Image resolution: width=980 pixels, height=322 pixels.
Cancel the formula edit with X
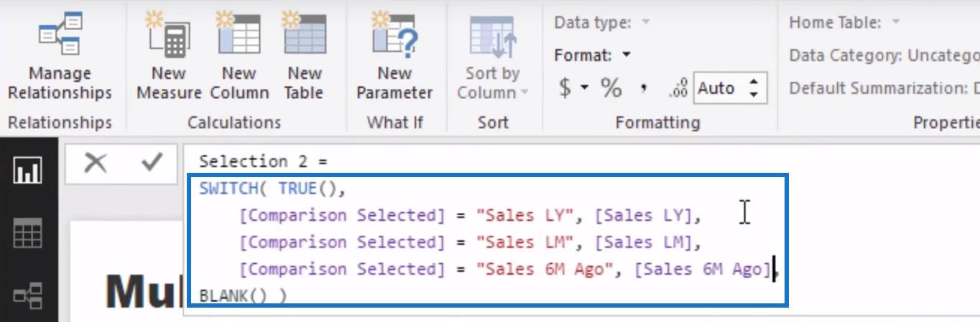point(95,164)
